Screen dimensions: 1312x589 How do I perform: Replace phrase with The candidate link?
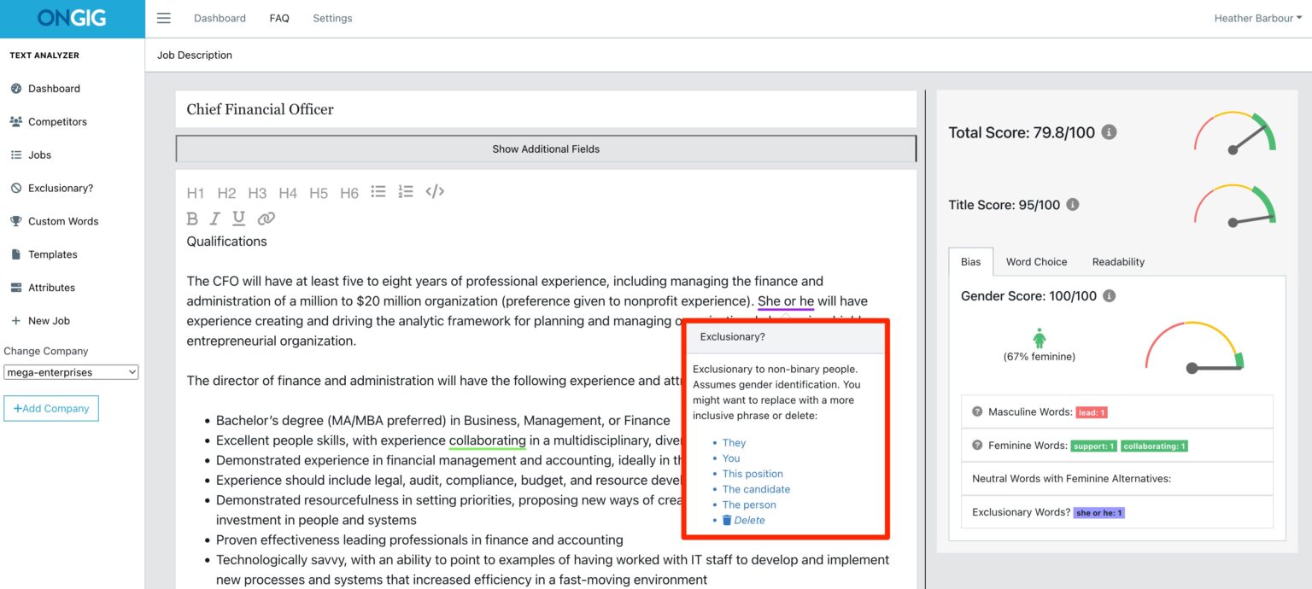click(756, 489)
